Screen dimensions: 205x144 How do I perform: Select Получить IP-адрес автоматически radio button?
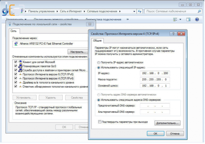point(99,62)
